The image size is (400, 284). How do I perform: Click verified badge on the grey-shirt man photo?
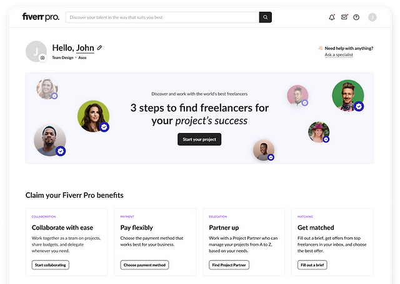coord(61,151)
